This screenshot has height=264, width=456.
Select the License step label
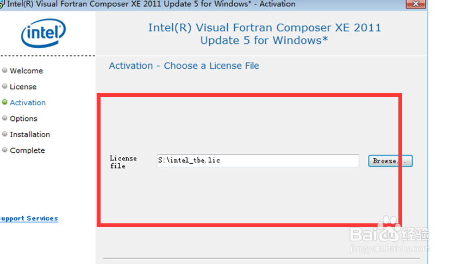[x=23, y=87]
